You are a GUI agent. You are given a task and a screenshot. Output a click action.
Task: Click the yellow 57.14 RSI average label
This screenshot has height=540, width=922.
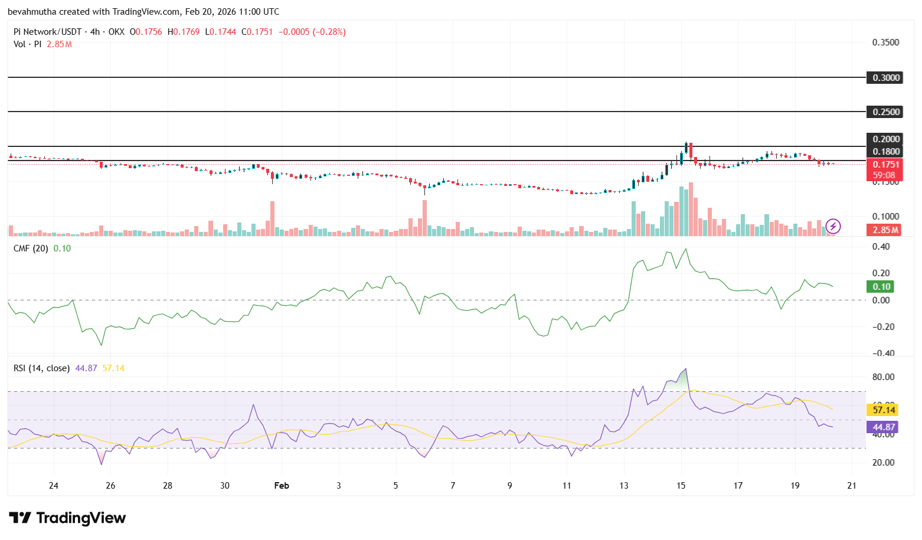click(882, 410)
